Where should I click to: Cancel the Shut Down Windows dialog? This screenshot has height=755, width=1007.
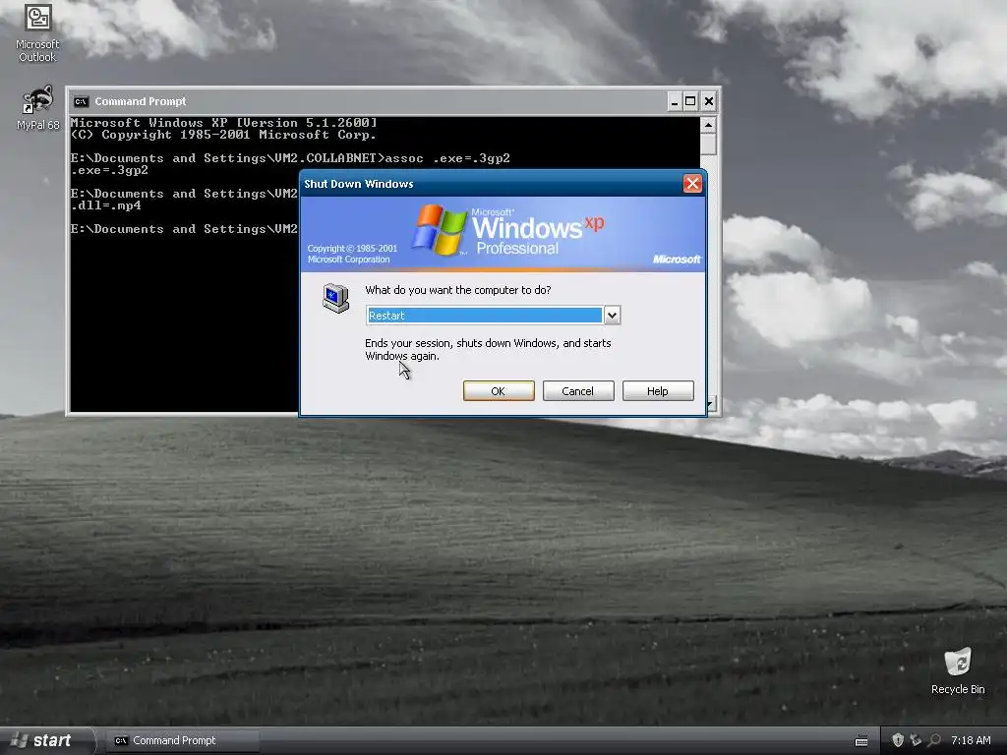click(x=578, y=391)
